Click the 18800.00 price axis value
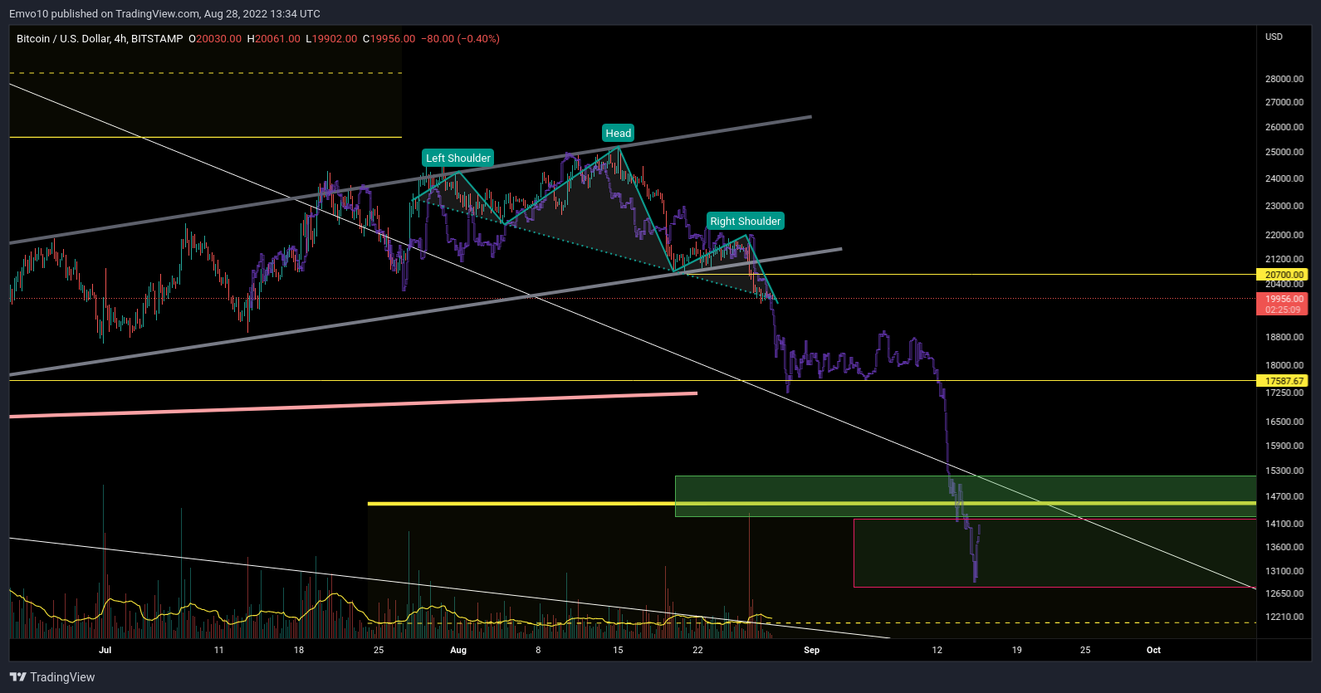The height and width of the screenshot is (693, 1321). [x=1284, y=337]
